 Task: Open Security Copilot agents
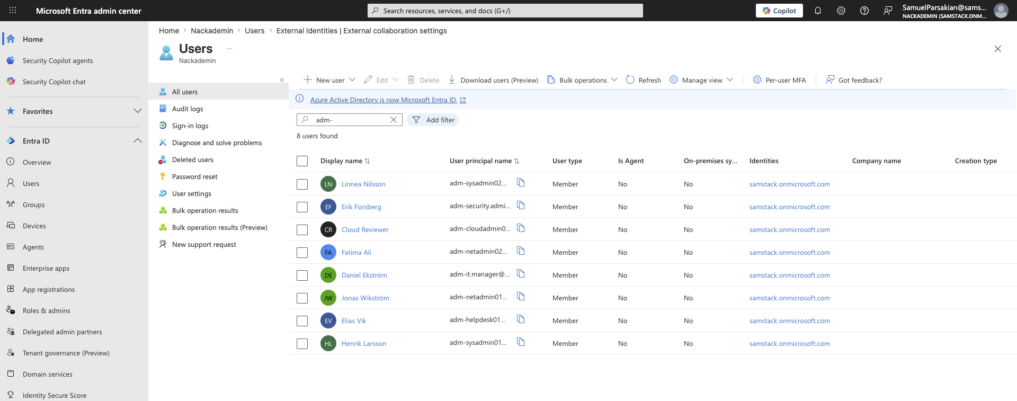tap(58, 60)
